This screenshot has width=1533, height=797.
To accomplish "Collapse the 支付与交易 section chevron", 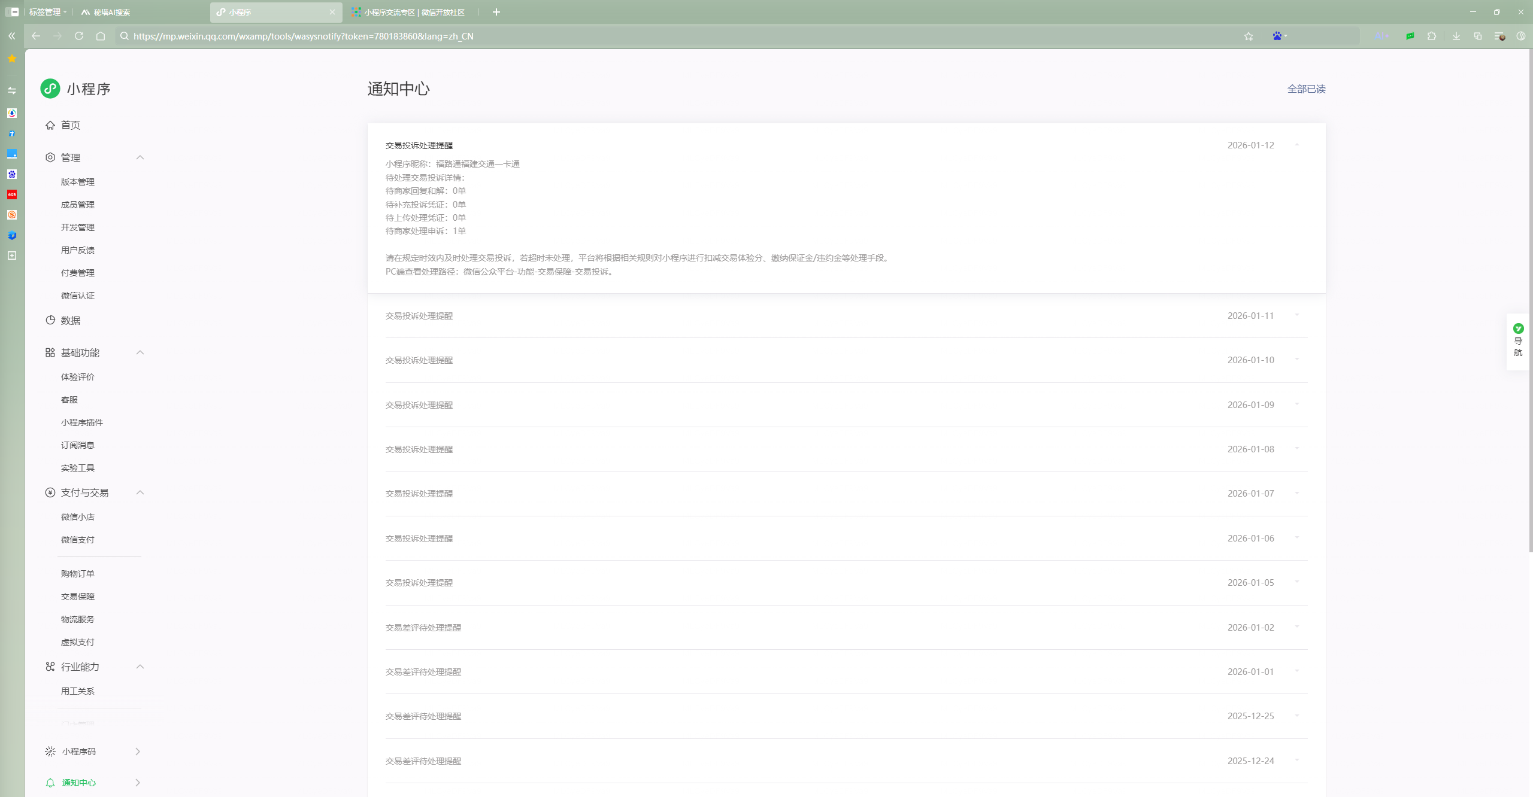I will [x=140, y=492].
